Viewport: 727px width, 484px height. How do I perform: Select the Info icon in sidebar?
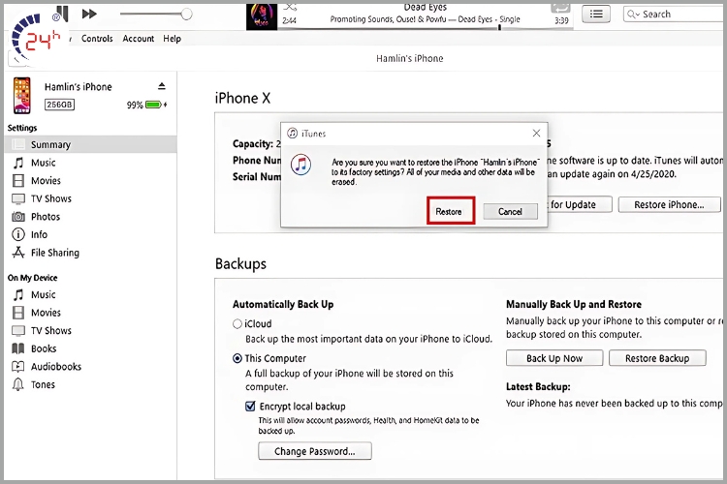(18, 234)
